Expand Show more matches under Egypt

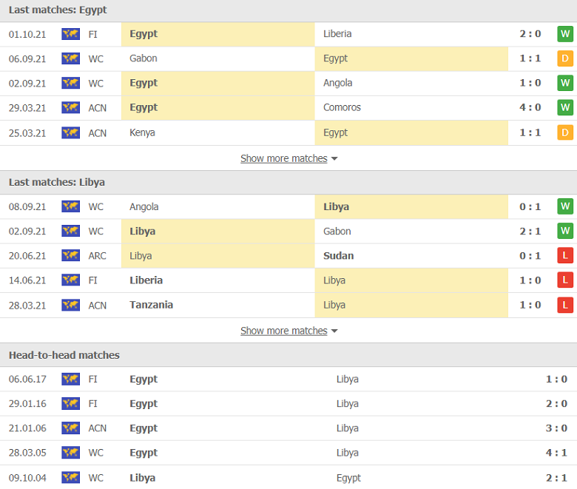(283, 158)
